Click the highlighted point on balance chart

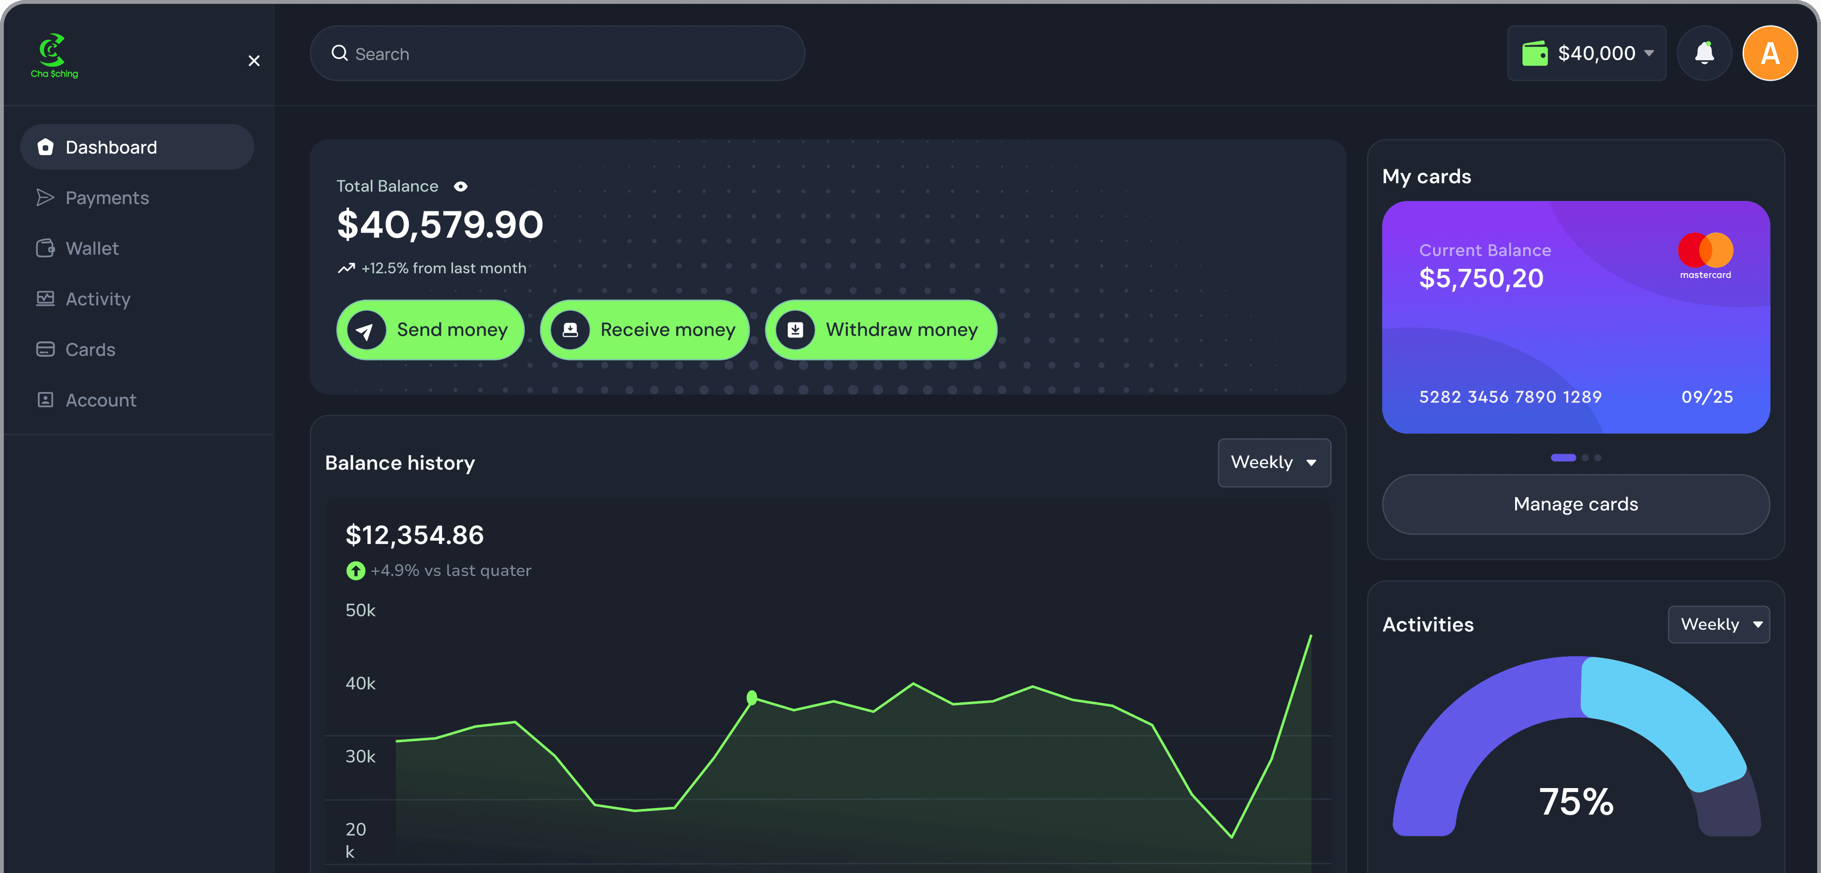(x=752, y=698)
